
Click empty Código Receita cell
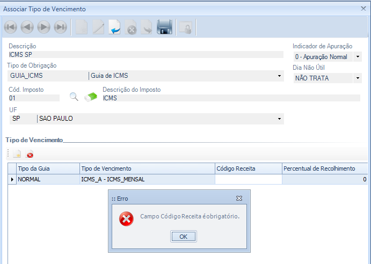[249, 179]
